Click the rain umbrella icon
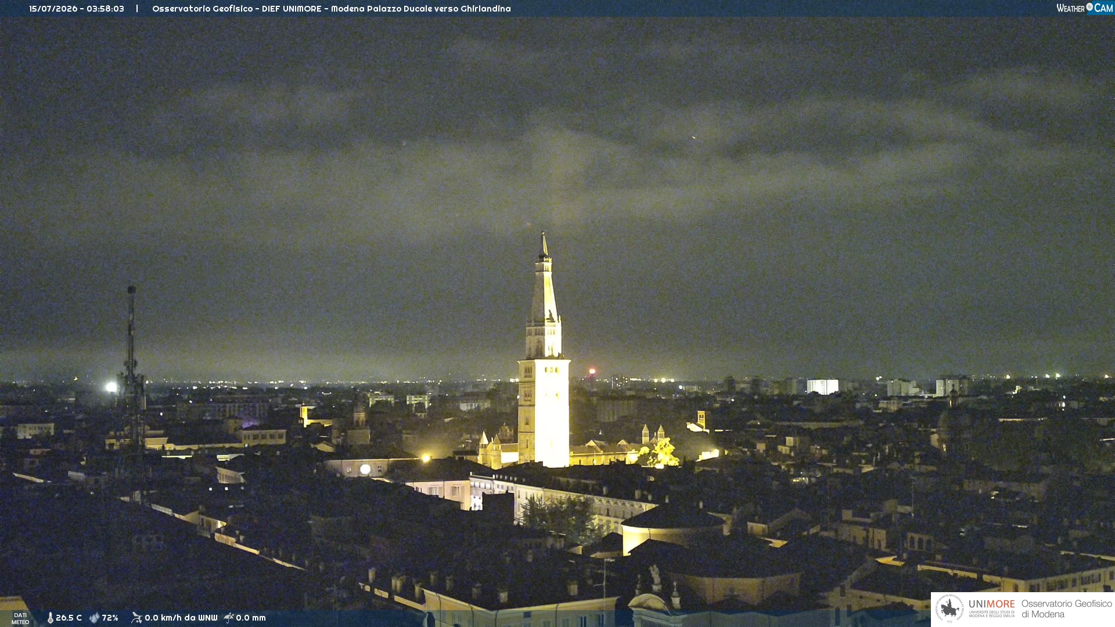Image resolution: width=1115 pixels, height=627 pixels. (x=228, y=618)
